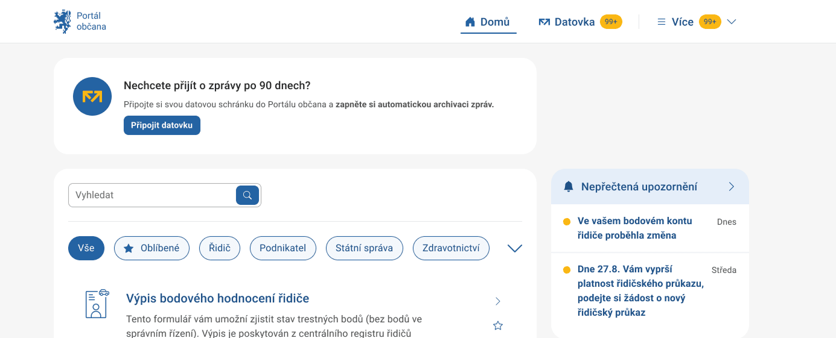This screenshot has width=836, height=338.
Task: Open the Datovka tab in navigation
Action: pos(567,22)
